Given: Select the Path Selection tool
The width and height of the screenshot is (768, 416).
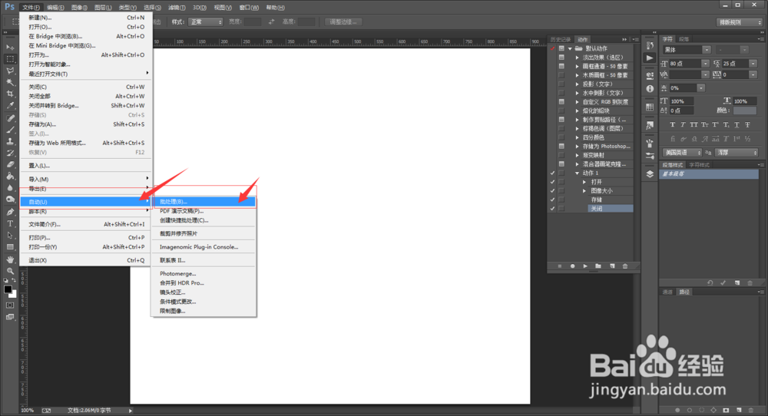Looking at the screenshot, I should click(x=10, y=236).
